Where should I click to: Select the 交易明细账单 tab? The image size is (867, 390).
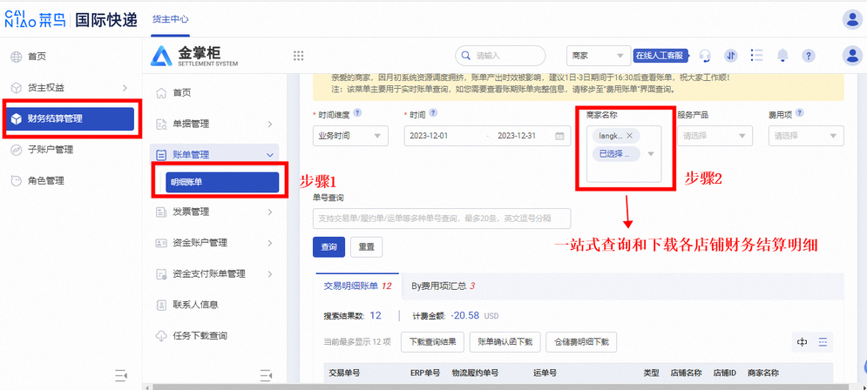[358, 286]
